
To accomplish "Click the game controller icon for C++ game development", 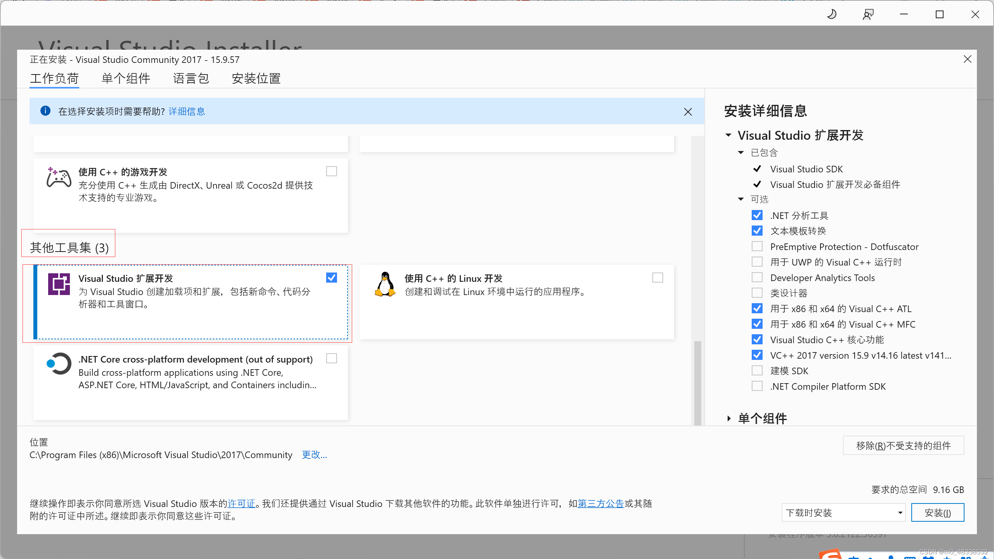I will pos(59,177).
